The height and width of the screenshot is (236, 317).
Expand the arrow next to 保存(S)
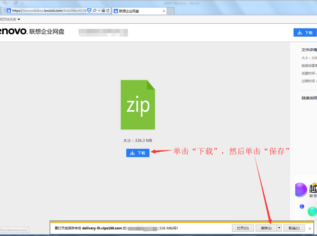pos(279,228)
